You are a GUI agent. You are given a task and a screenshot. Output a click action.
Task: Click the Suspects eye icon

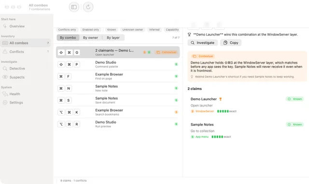pos(5,77)
